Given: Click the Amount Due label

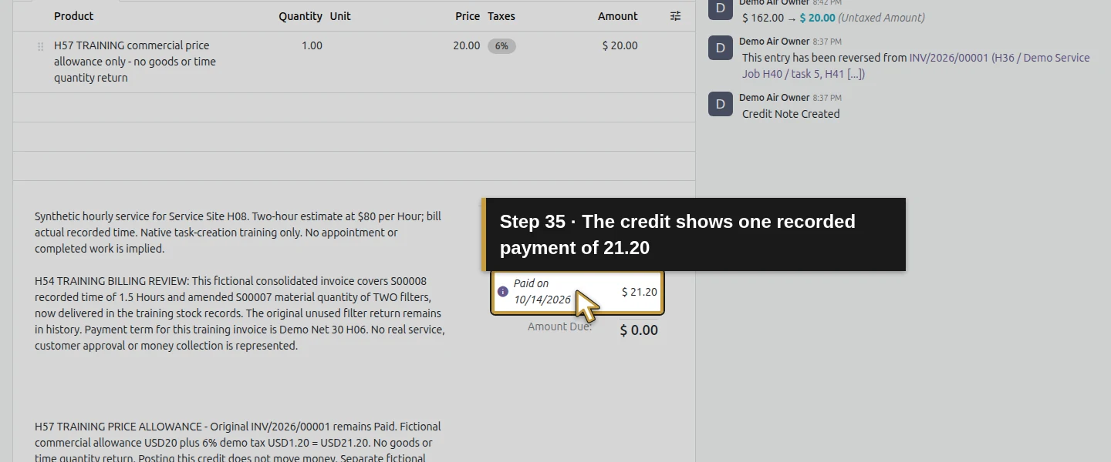Looking at the screenshot, I should [x=560, y=327].
